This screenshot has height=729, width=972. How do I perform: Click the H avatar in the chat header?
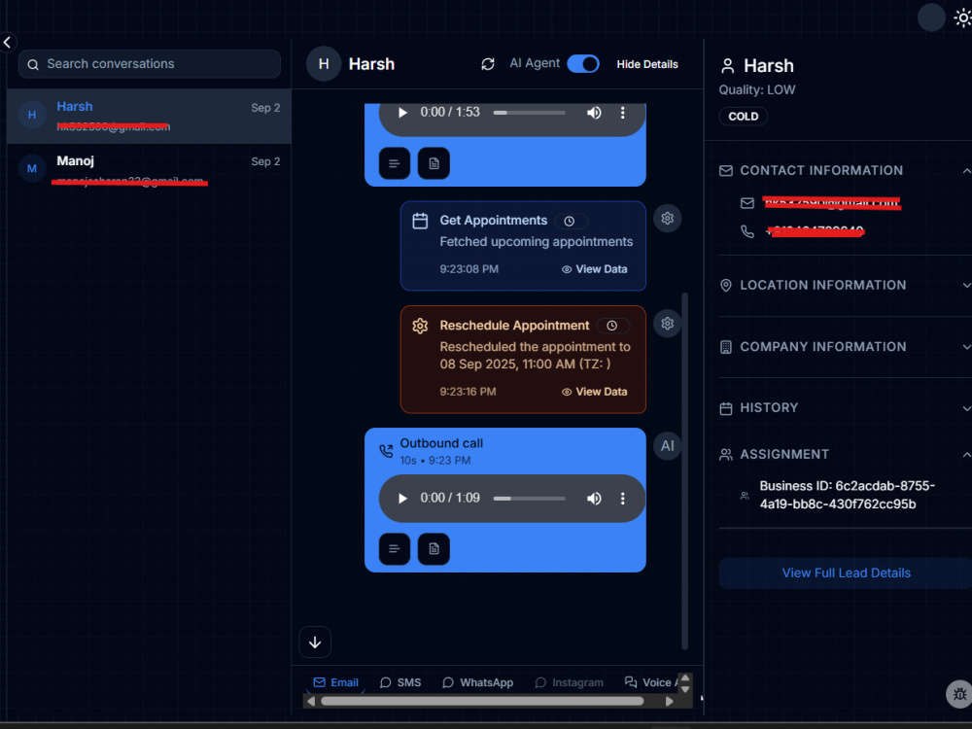tap(324, 64)
